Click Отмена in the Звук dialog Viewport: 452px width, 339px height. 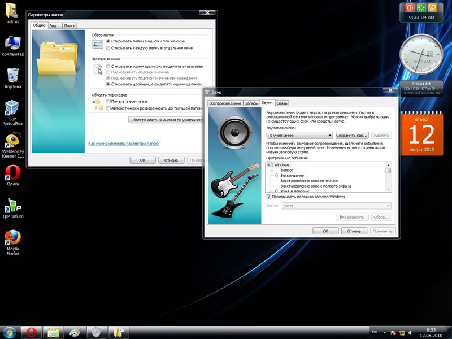pyautogui.click(x=354, y=231)
